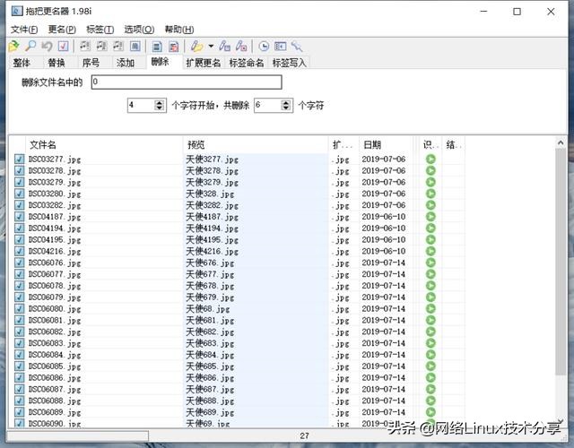Screen dimensions: 574x448
Task: Switch to the 标签写入 tab
Action: pos(289,63)
